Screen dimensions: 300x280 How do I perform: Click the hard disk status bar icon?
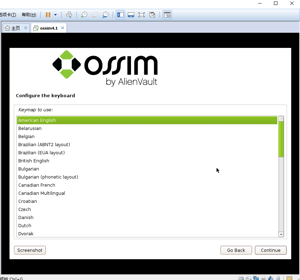[x=241, y=278]
